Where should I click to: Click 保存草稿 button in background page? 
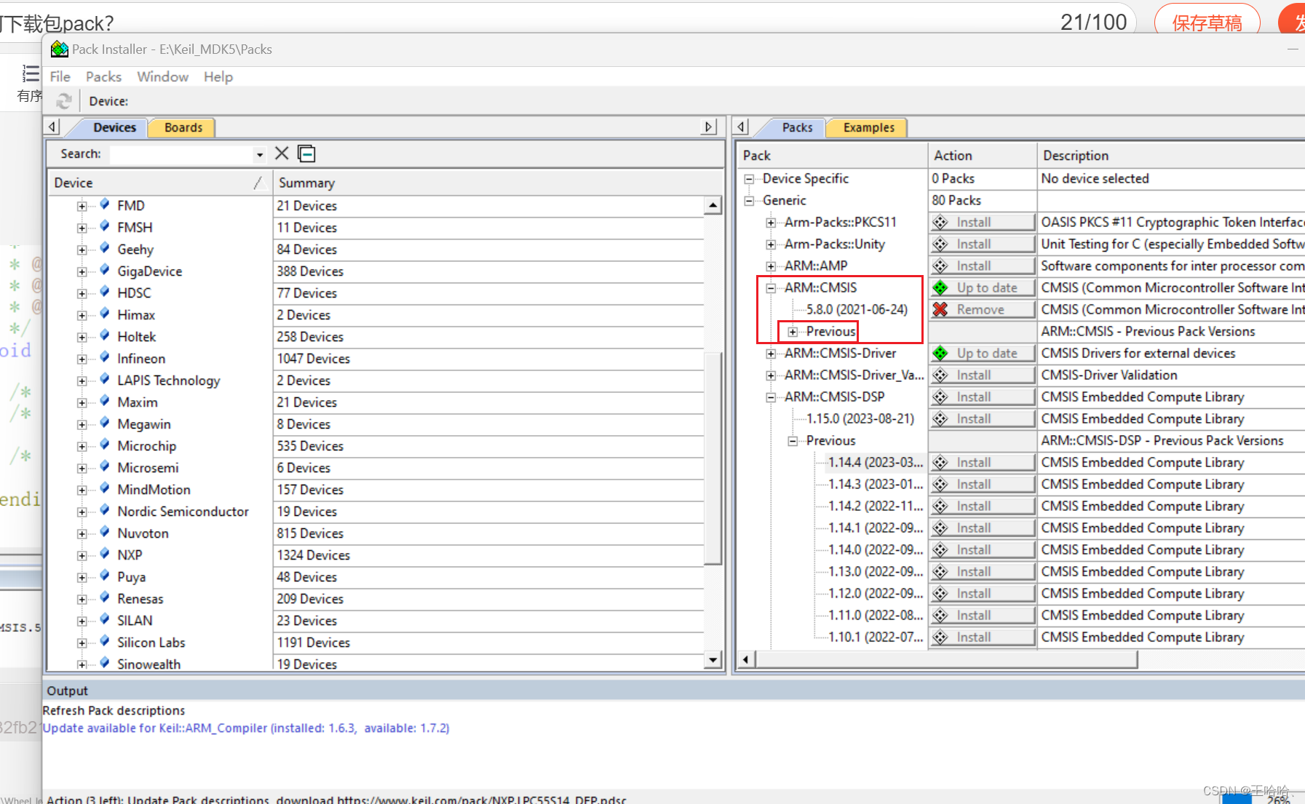click(1207, 23)
